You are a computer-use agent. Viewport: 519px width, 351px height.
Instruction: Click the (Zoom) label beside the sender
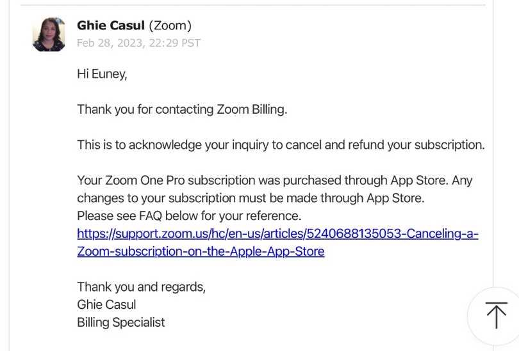(x=170, y=26)
